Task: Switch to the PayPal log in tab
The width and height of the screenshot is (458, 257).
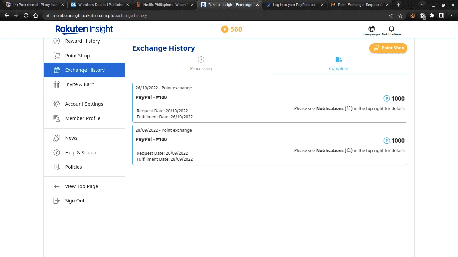Action: click(x=295, y=5)
